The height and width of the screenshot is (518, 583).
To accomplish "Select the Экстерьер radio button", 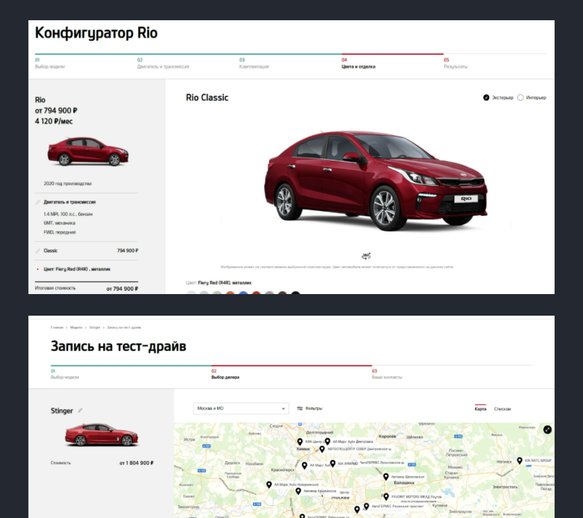I will 487,98.
